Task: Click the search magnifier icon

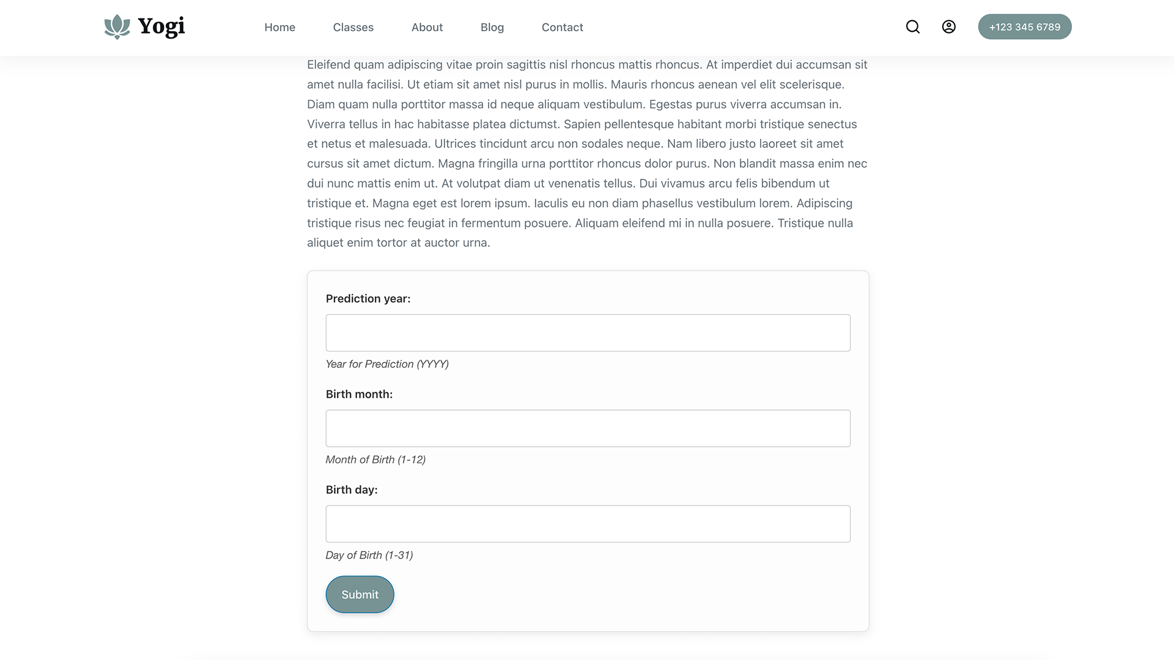Action: click(912, 27)
